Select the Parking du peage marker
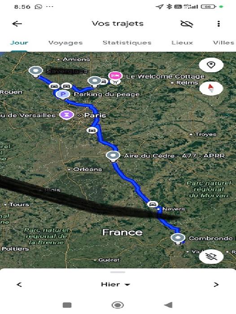 pos(63,94)
